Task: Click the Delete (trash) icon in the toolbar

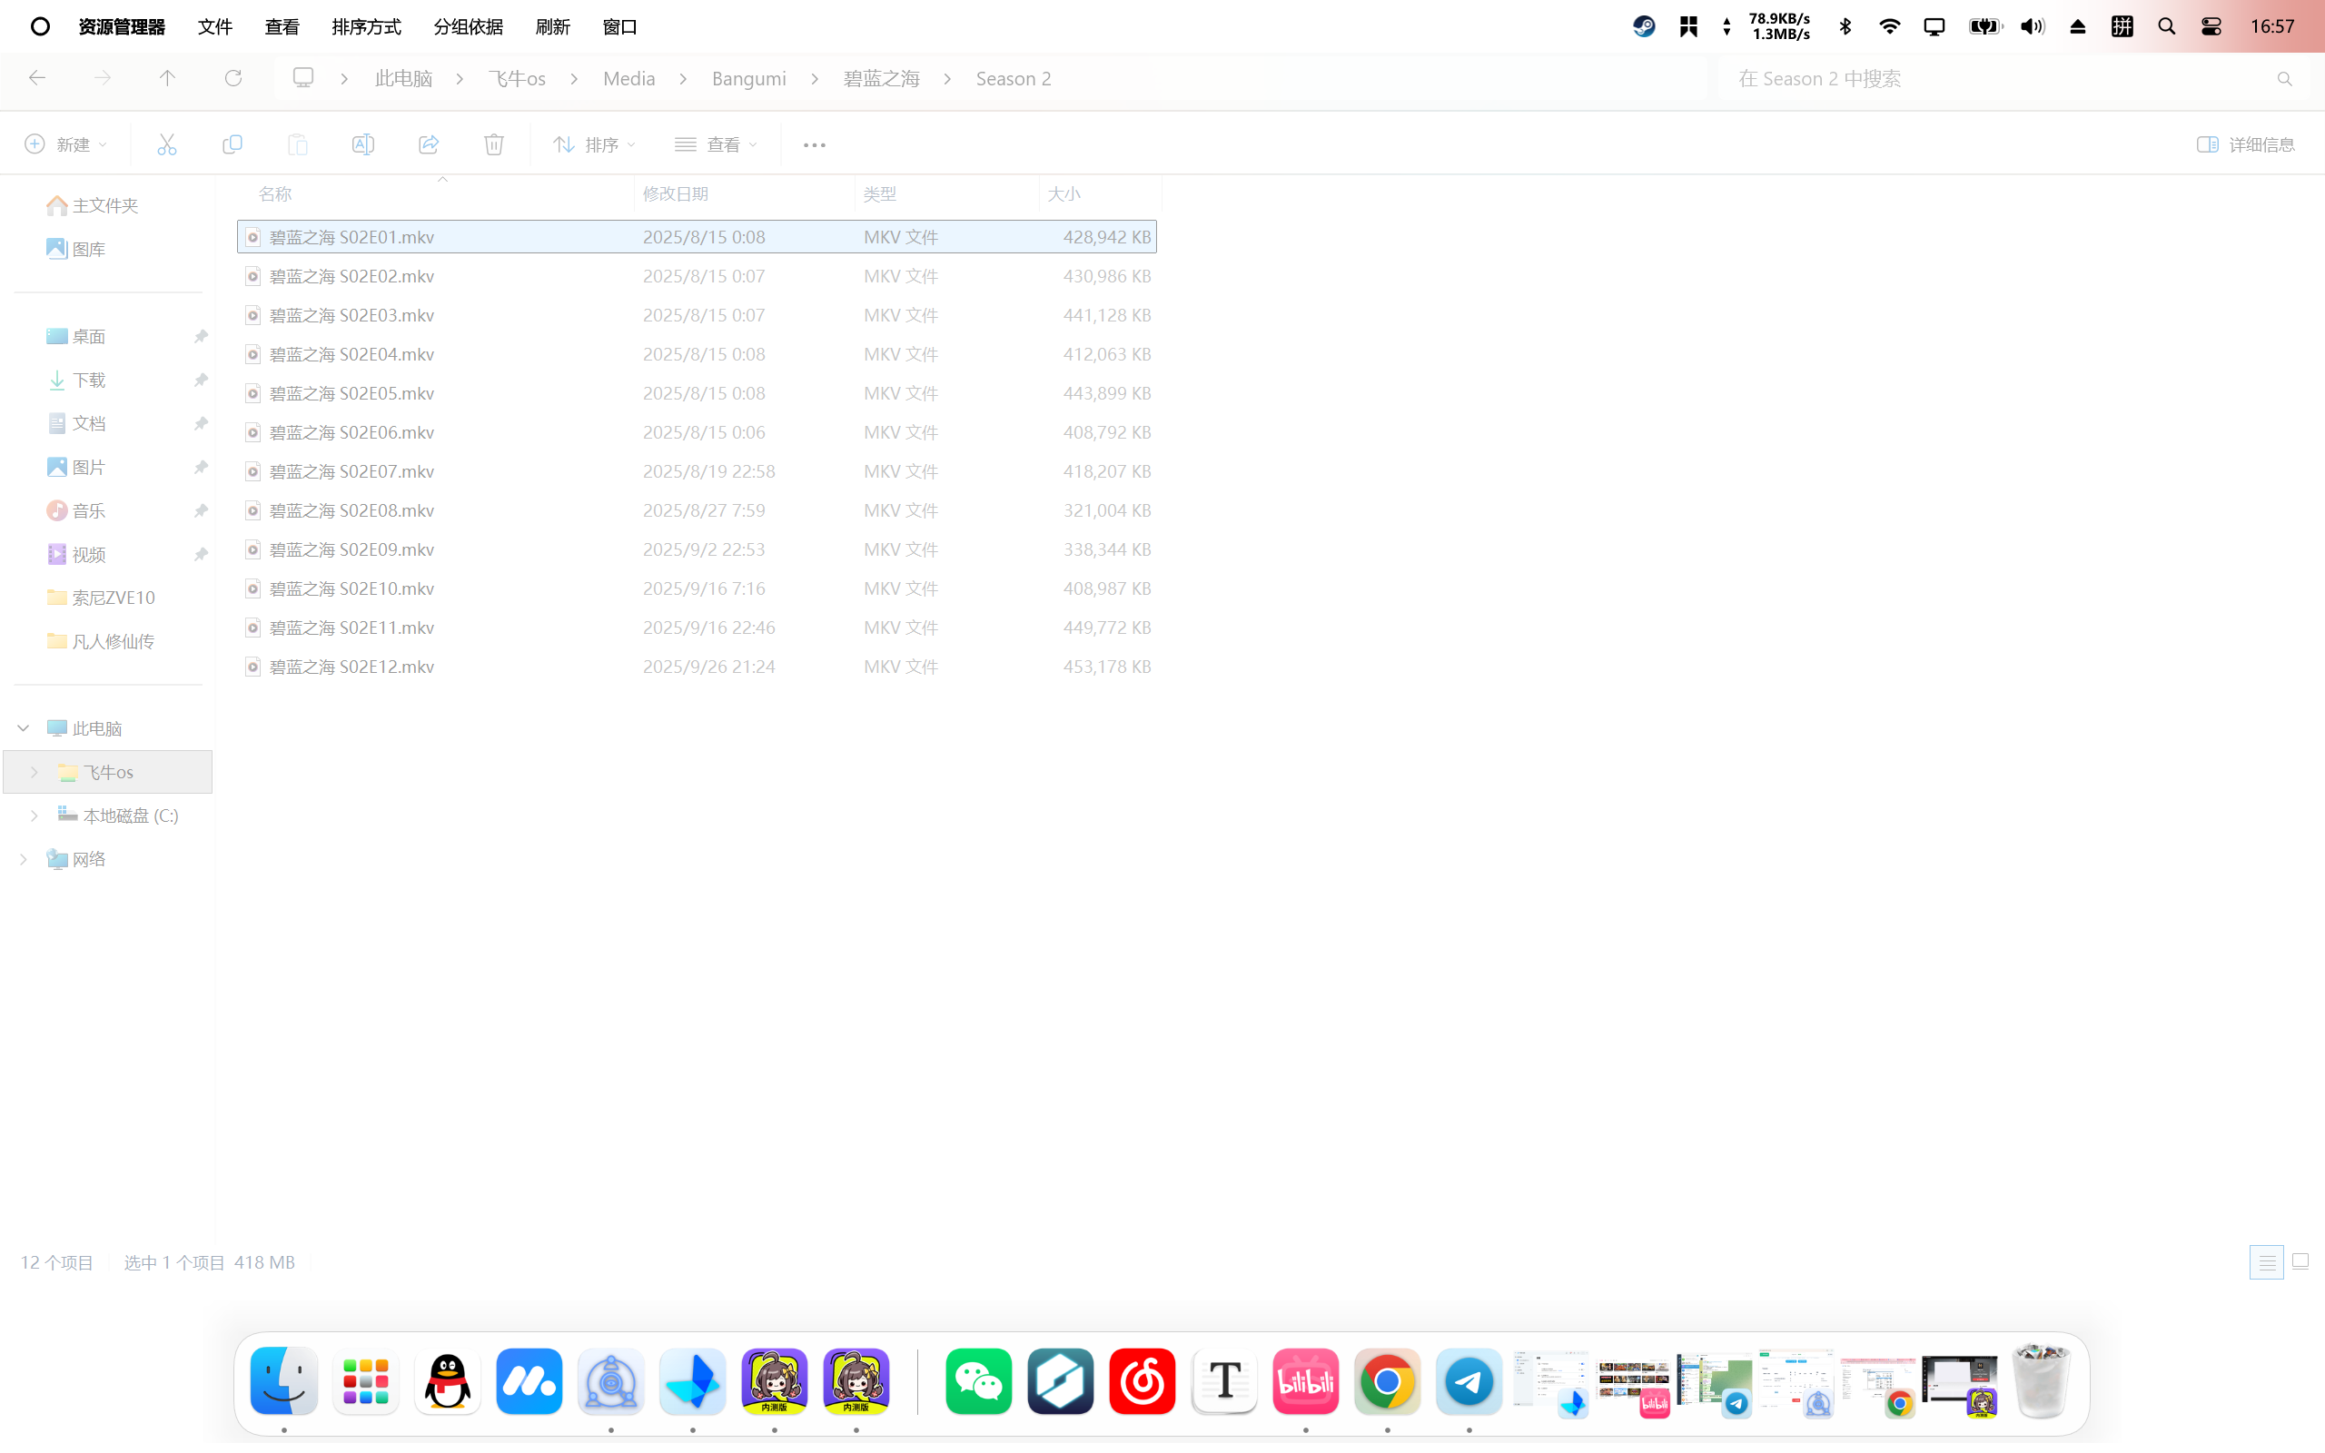Action: tap(494, 143)
